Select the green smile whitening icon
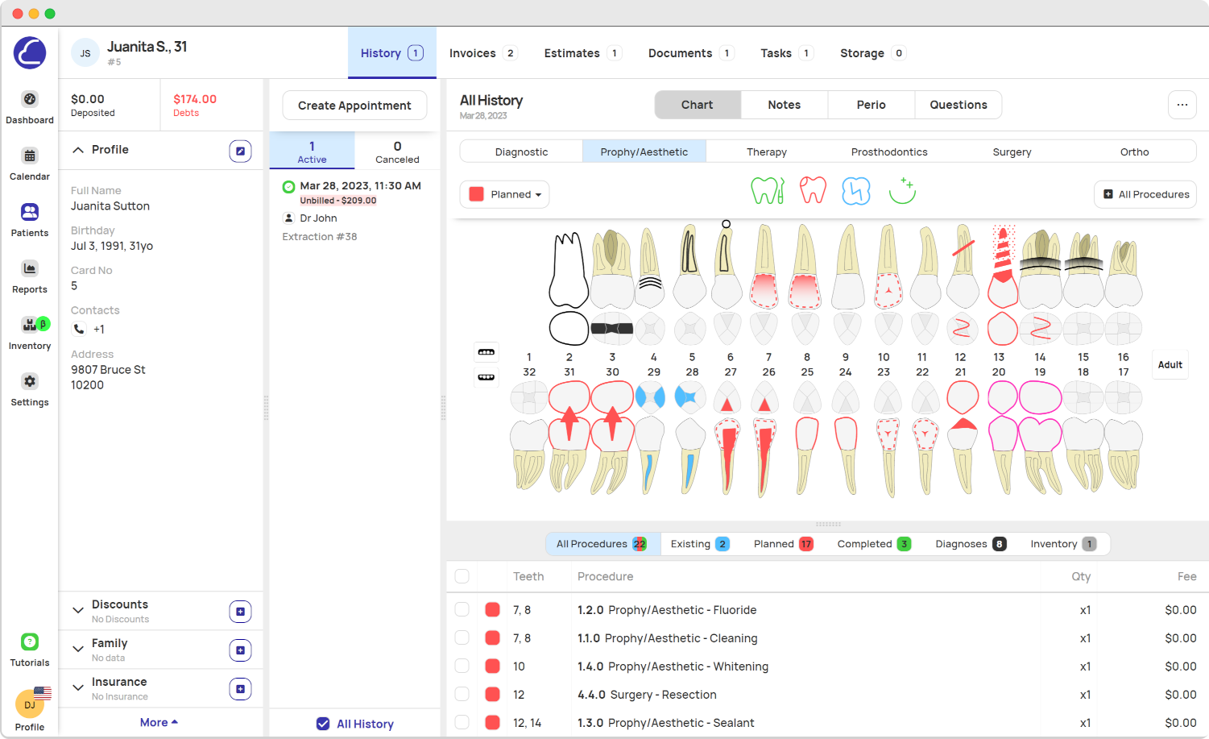Image resolution: width=1209 pixels, height=739 pixels. tap(902, 190)
